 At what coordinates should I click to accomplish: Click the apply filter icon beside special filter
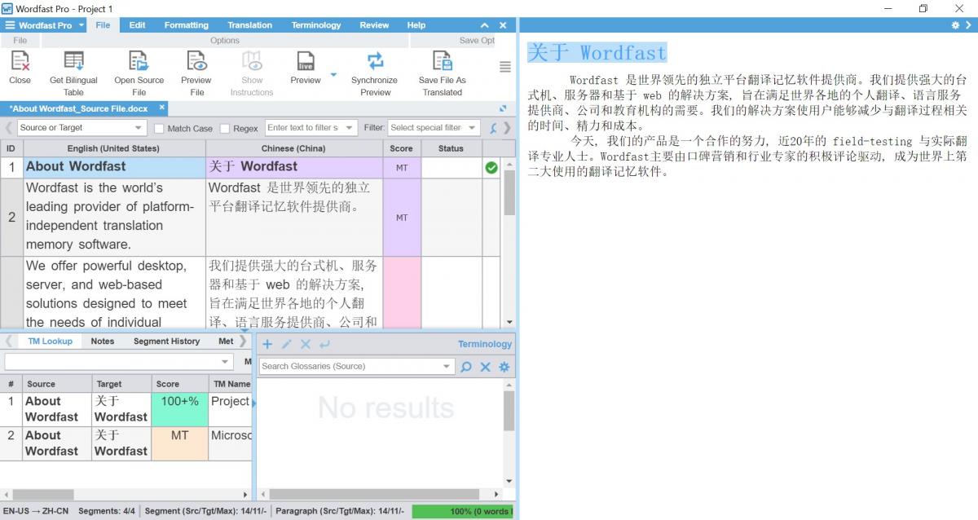[x=493, y=128]
